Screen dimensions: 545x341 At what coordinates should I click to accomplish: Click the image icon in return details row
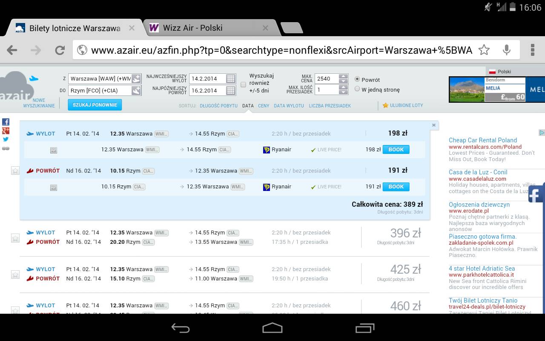54,187
